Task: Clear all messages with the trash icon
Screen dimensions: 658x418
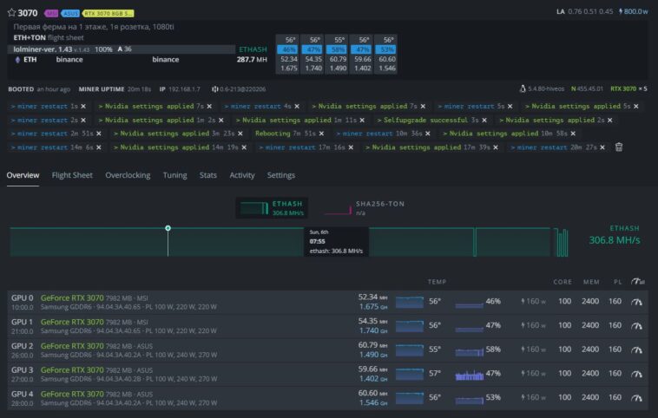Action: [x=619, y=147]
